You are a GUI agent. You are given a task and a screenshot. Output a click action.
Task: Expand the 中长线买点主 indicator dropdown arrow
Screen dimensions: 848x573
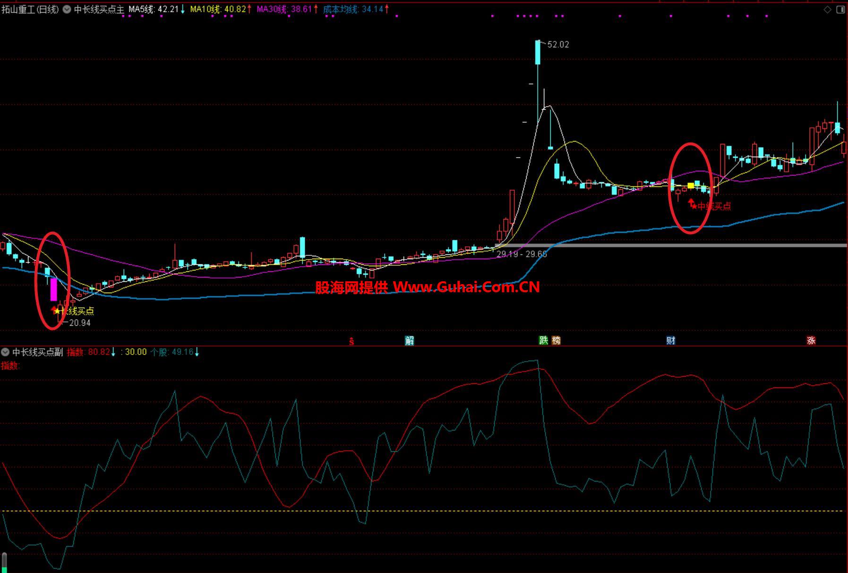pos(67,9)
